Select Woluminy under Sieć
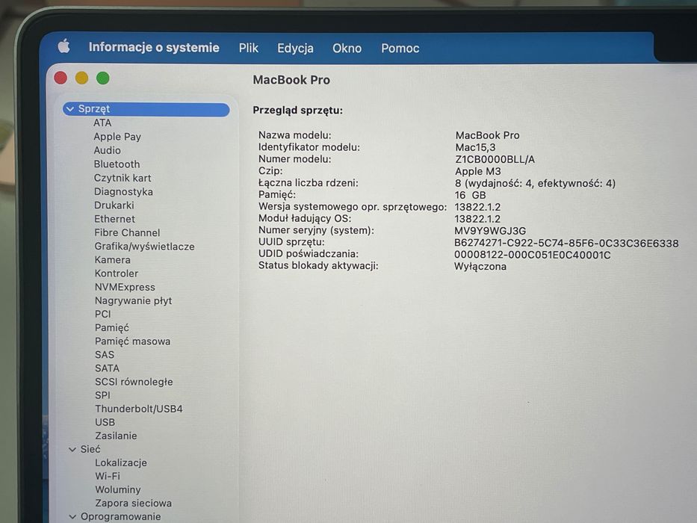697x523 pixels. [117, 489]
